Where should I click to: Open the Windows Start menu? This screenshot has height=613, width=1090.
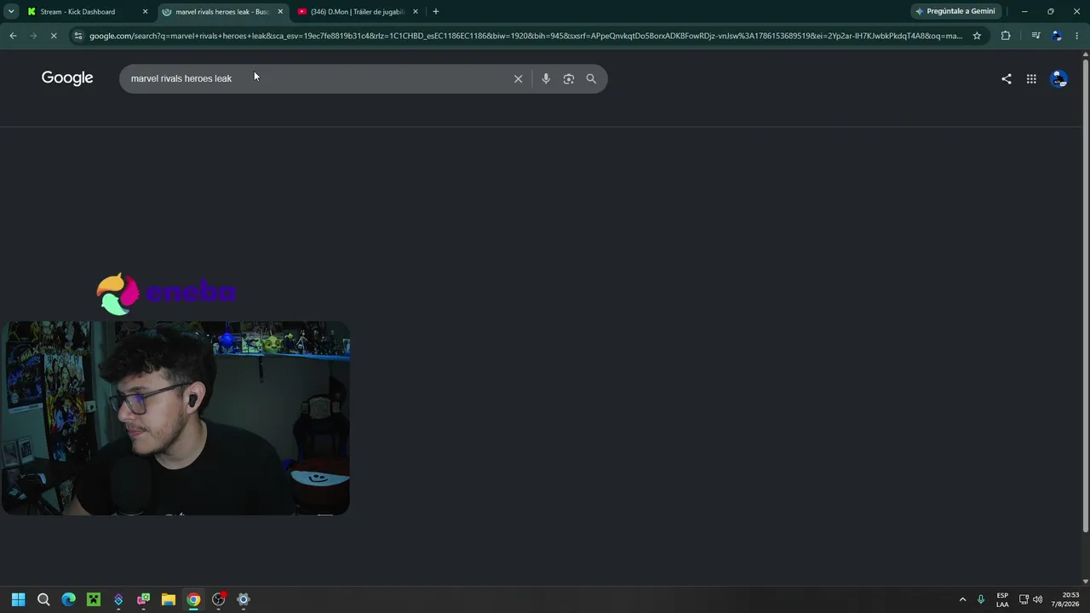(18, 599)
